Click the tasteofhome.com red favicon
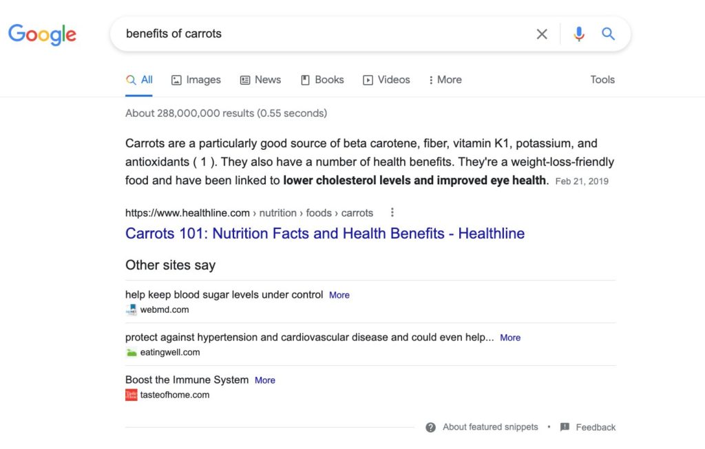 (x=131, y=395)
